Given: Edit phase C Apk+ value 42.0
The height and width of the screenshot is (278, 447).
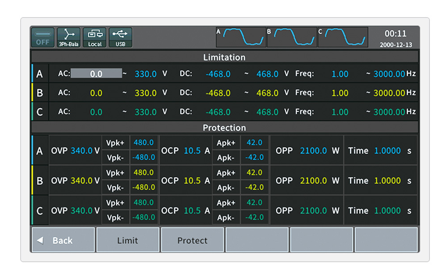Looking at the screenshot, I should tap(254, 203).
